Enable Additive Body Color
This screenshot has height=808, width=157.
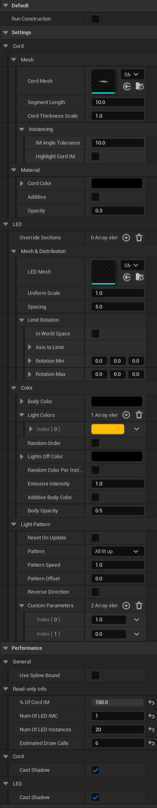click(x=95, y=497)
